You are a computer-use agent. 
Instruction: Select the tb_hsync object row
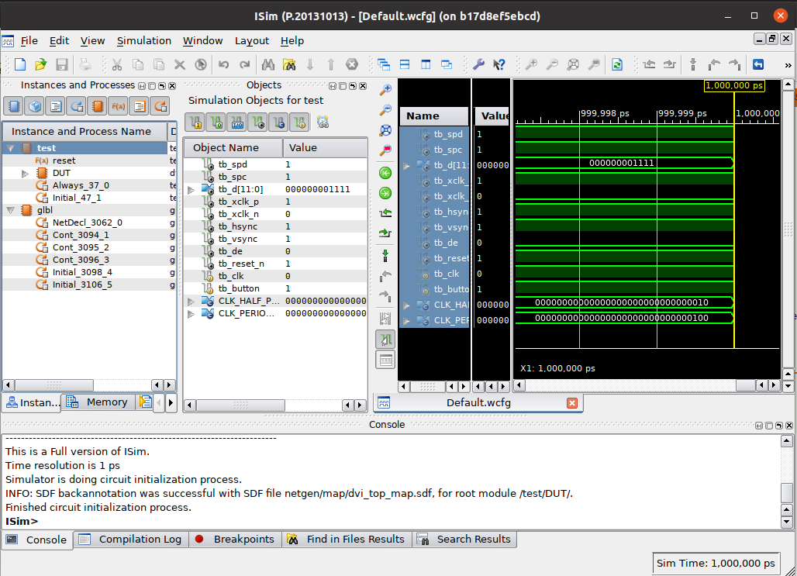coord(238,226)
